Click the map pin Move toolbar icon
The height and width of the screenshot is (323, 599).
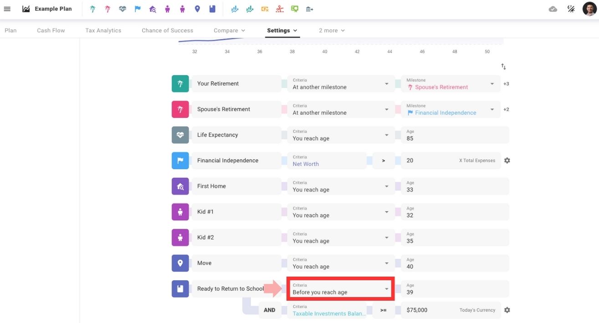click(197, 9)
